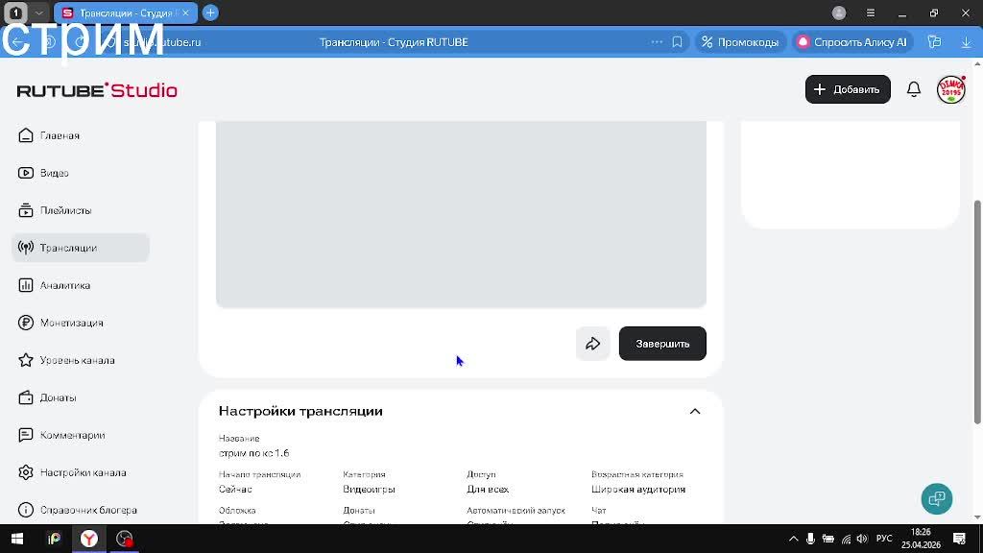The image size is (983, 553).
Task: Click the share arrow button
Action: pyautogui.click(x=592, y=344)
